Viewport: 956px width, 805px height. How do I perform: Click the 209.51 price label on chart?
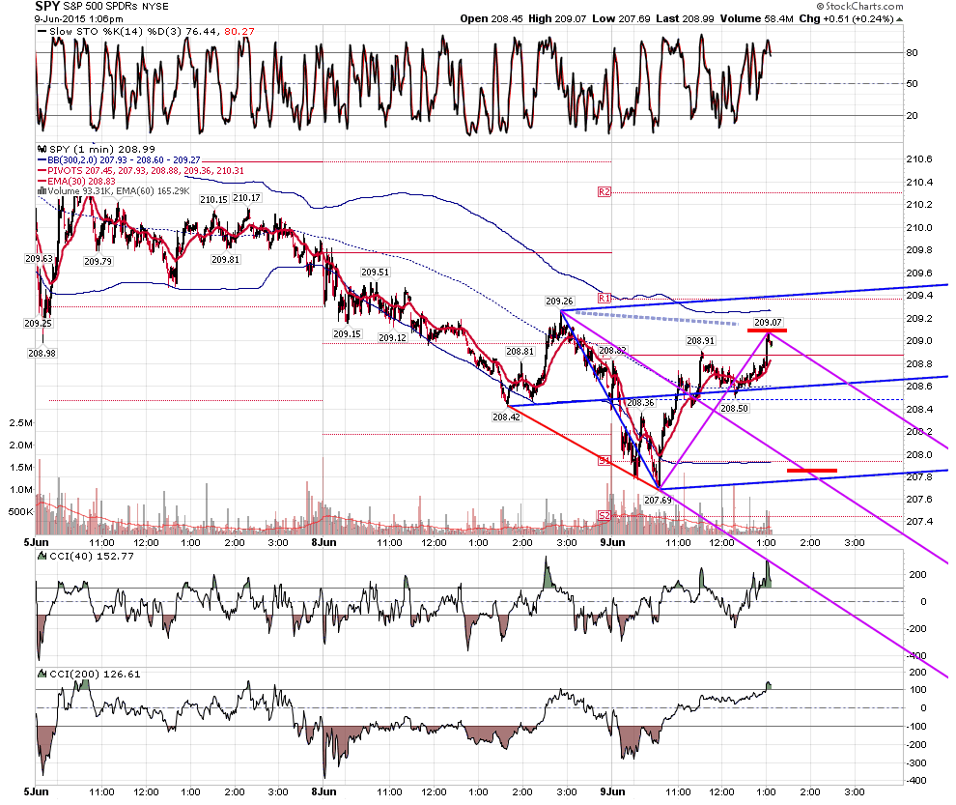[x=375, y=273]
